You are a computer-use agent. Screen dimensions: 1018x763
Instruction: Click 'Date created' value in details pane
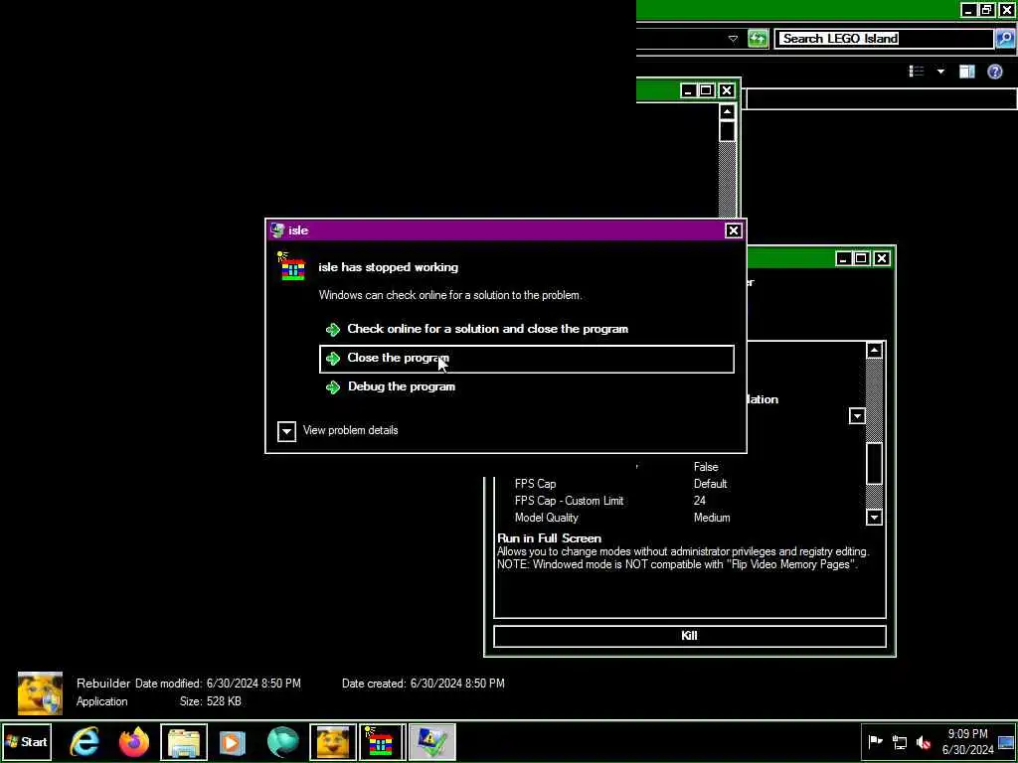pyautogui.click(x=457, y=684)
